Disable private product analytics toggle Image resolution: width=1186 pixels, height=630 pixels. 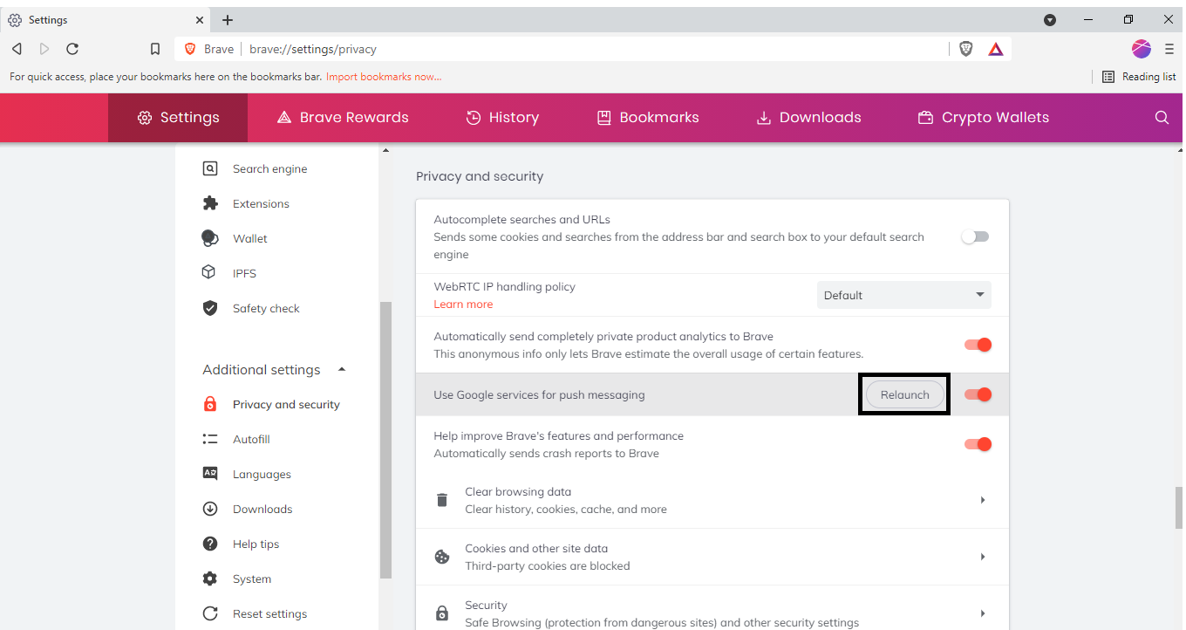[978, 345]
